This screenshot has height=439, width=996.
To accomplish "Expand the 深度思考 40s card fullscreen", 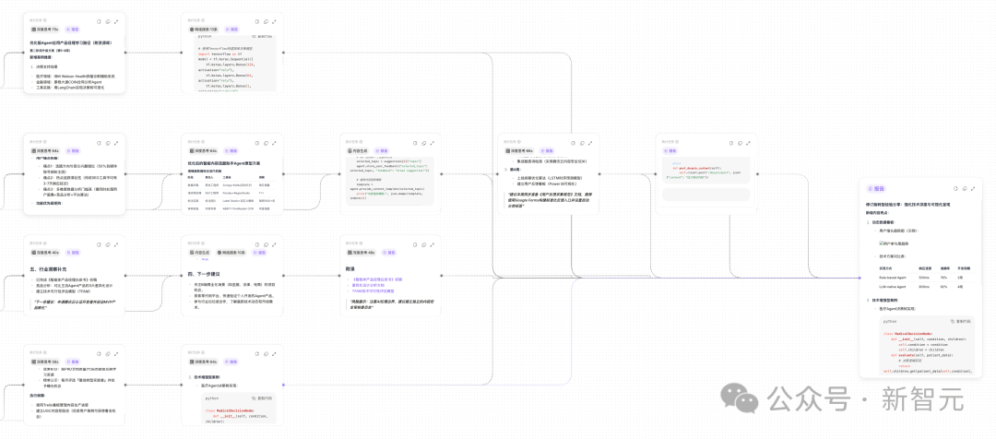I will point(115,244).
